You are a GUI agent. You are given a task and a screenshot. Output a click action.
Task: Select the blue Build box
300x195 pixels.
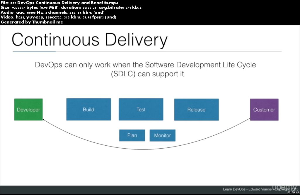pyautogui.click(x=88, y=110)
